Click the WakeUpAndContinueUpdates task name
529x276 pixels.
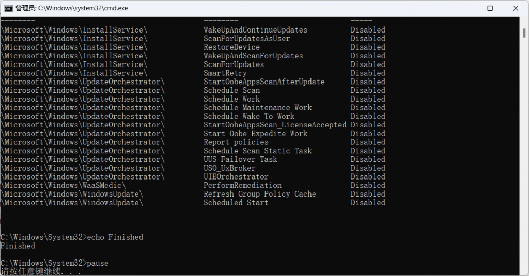(x=255, y=29)
